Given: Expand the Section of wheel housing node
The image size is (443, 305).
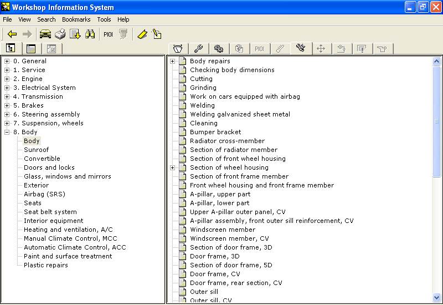Looking at the screenshot, I should pyautogui.click(x=173, y=167).
